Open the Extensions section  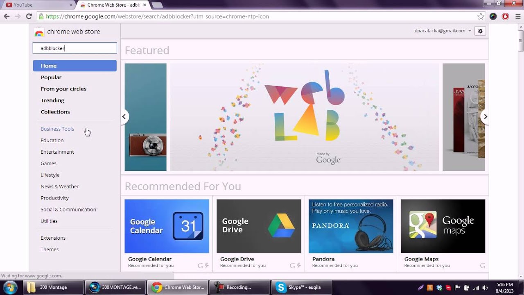pos(53,238)
